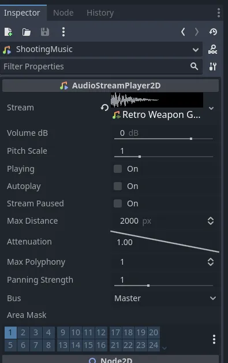Open the Stream resource dropdown arrow
This screenshot has height=363, width=228.
click(x=211, y=108)
